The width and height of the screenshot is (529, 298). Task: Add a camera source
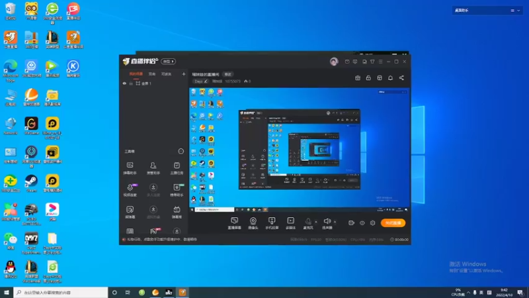[x=253, y=223]
